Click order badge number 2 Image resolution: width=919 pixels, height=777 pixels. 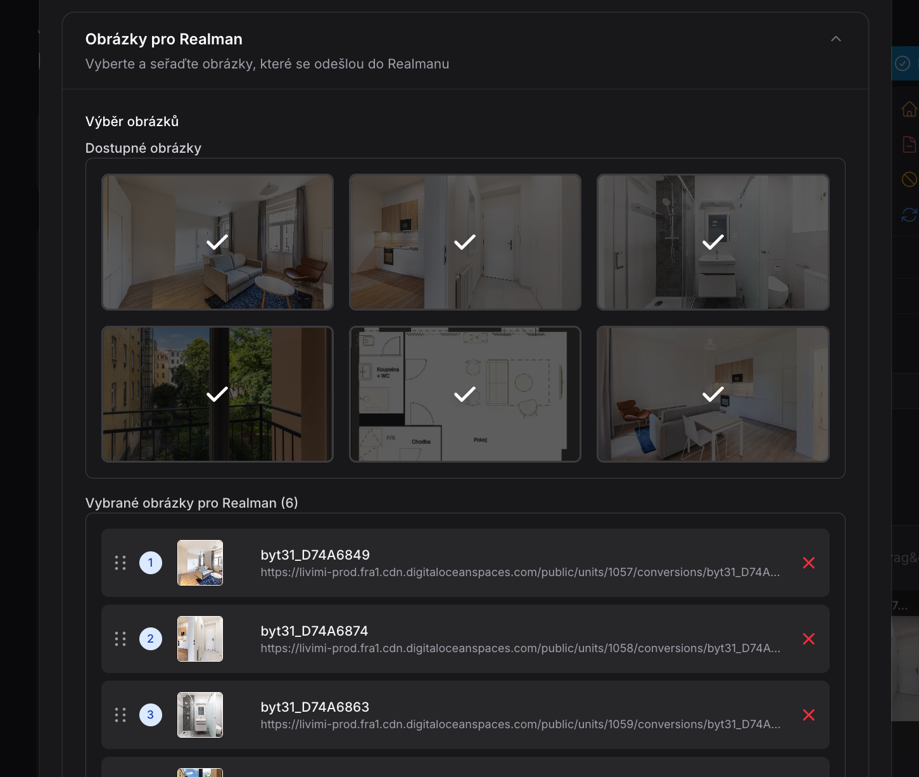coord(151,639)
